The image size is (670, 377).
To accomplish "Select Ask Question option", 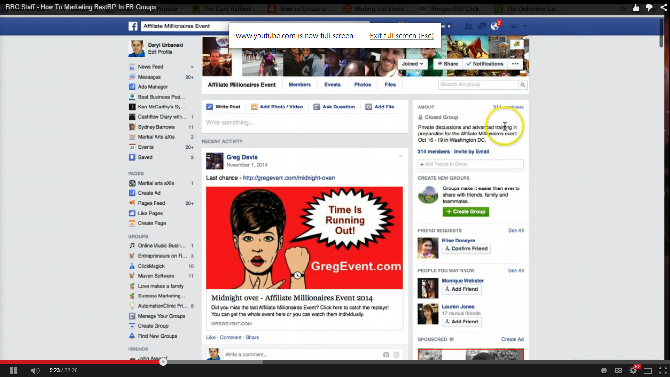I will click(334, 107).
